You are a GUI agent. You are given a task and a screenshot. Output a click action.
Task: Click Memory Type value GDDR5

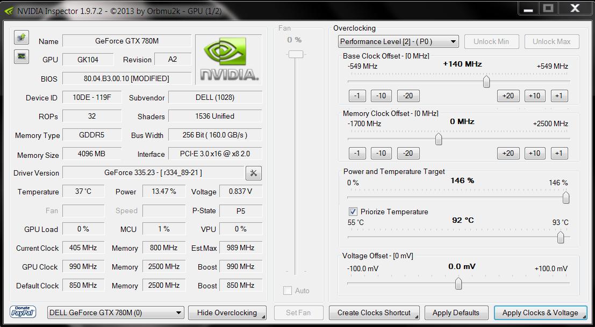click(x=92, y=135)
